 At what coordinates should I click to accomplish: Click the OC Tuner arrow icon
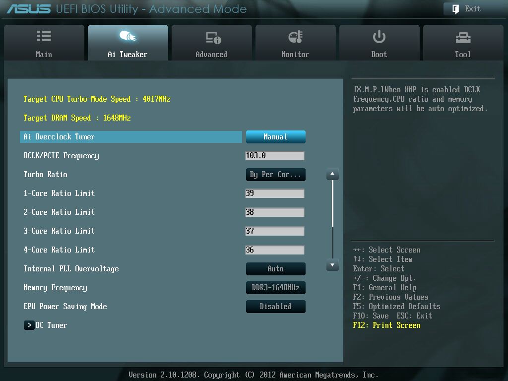[29, 325]
